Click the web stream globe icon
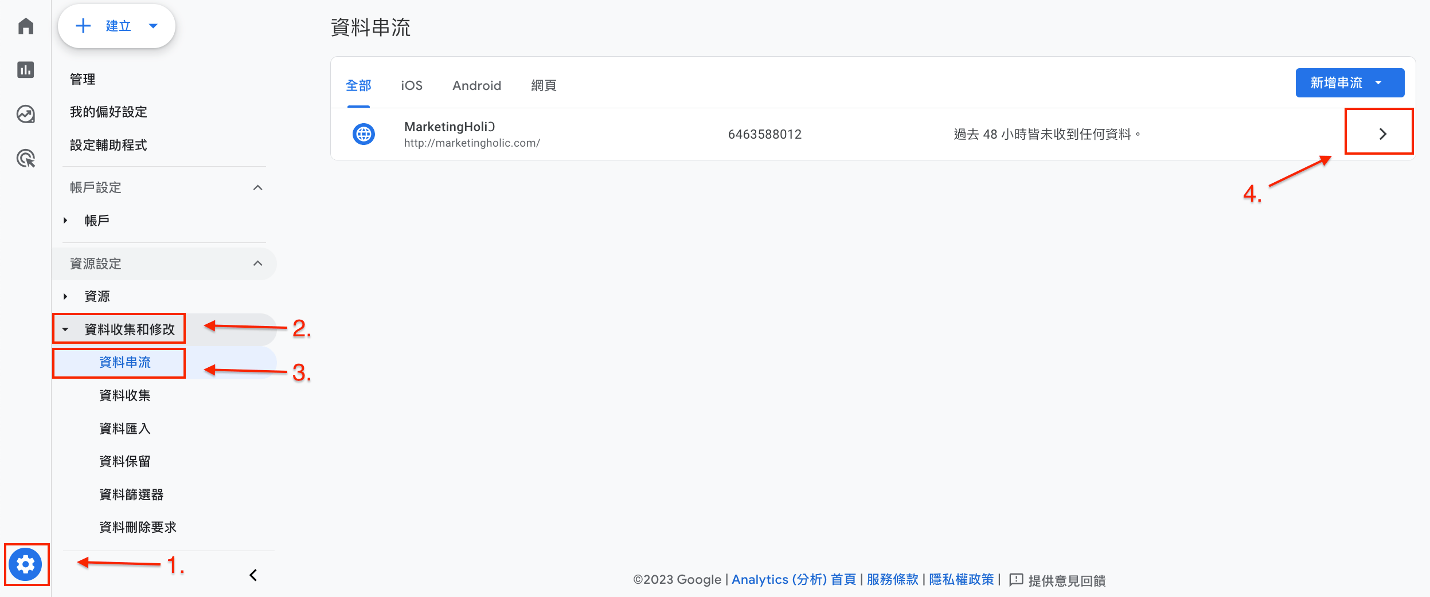Image resolution: width=1430 pixels, height=597 pixels. click(364, 134)
